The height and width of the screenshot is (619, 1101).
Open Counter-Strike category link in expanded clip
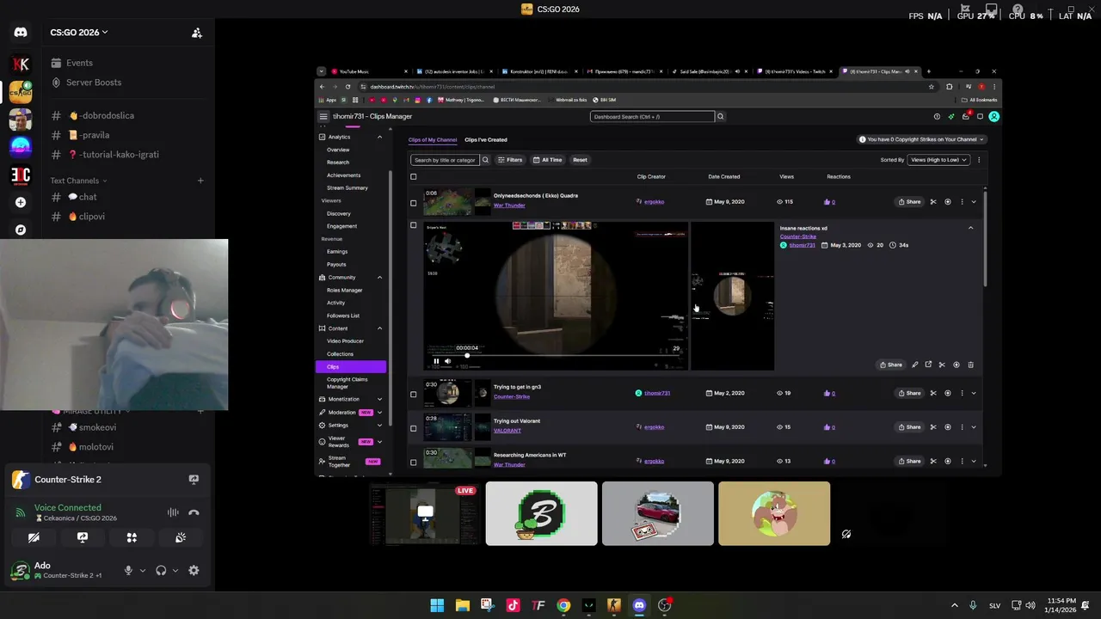coord(798,236)
